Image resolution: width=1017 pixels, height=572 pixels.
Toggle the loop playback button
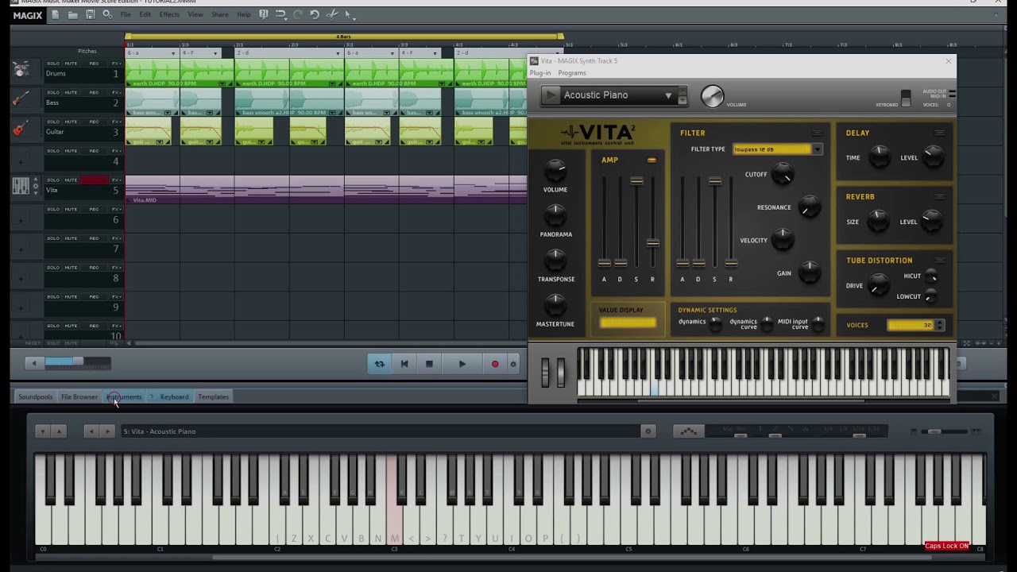point(380,364)
